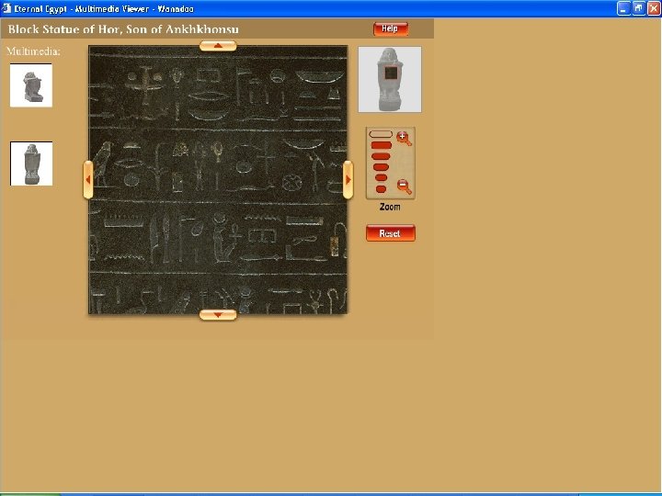Open the Help button
The height and width of the screenshot is (496, 662).
tap(391, 28)
